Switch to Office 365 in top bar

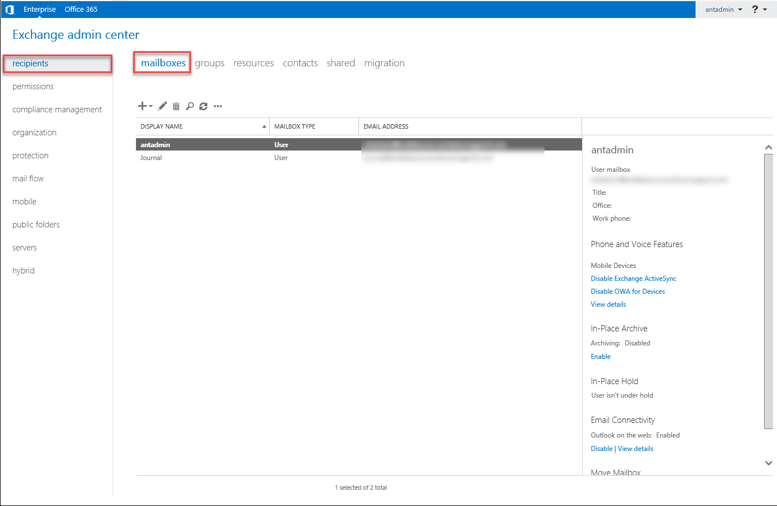81,10
